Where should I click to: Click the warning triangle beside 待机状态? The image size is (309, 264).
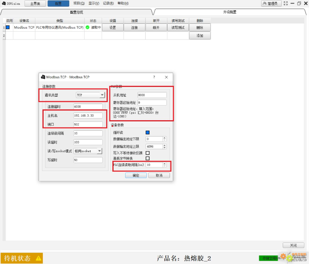pos(38,257)
